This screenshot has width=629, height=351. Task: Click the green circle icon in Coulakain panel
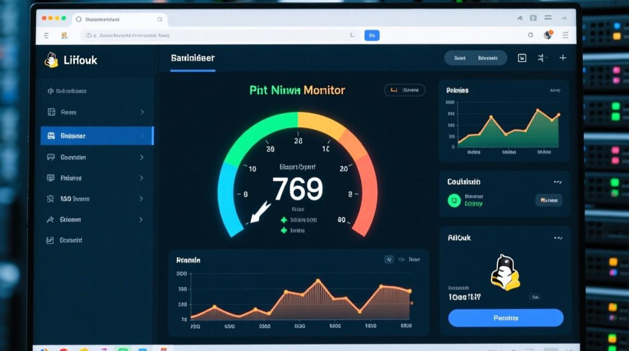coord(454,201)
